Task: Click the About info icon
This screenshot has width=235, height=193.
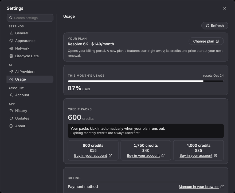Action: click(11, 126)
